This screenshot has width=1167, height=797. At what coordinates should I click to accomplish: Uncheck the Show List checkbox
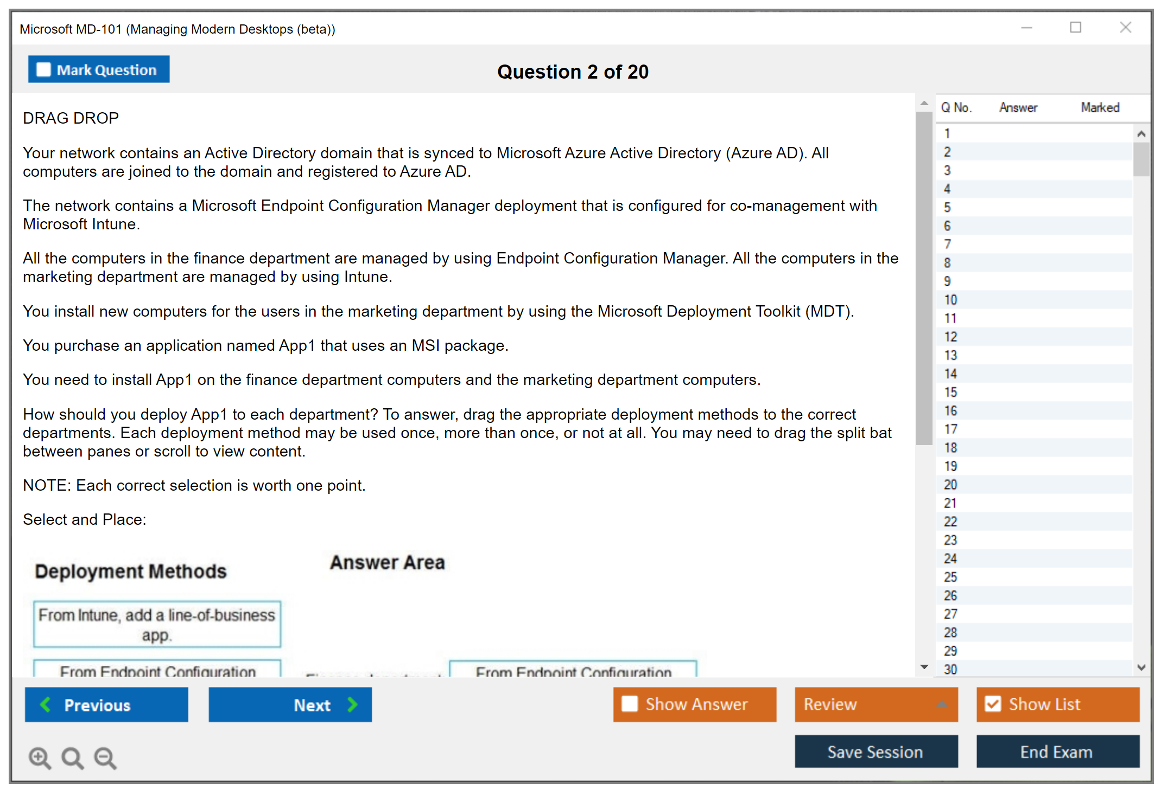pos(993,704)
